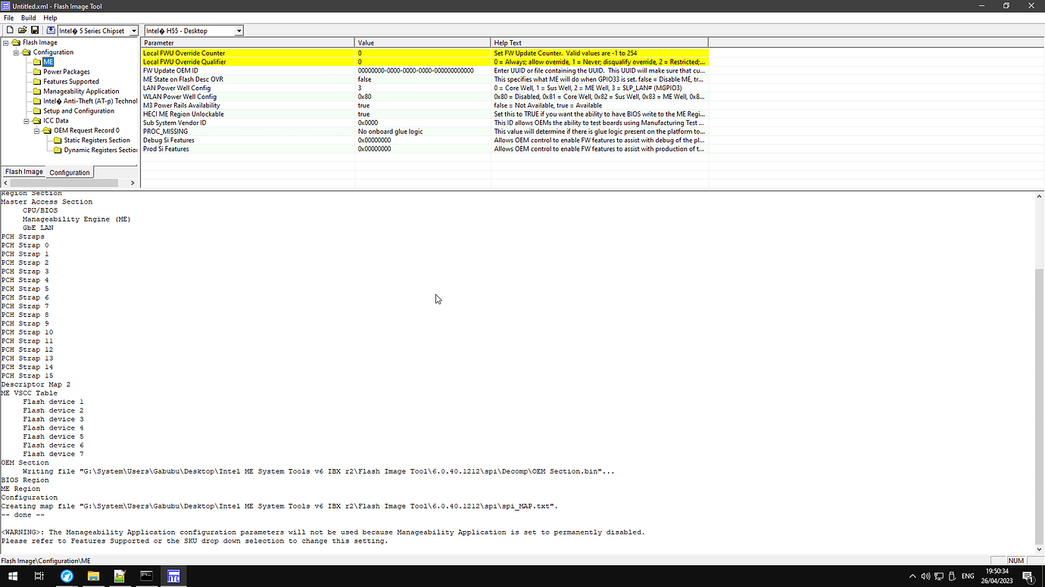Collapse the OEM Request Record 0 node
This screenshot has width=1045, height=587.
coord(37,131)
